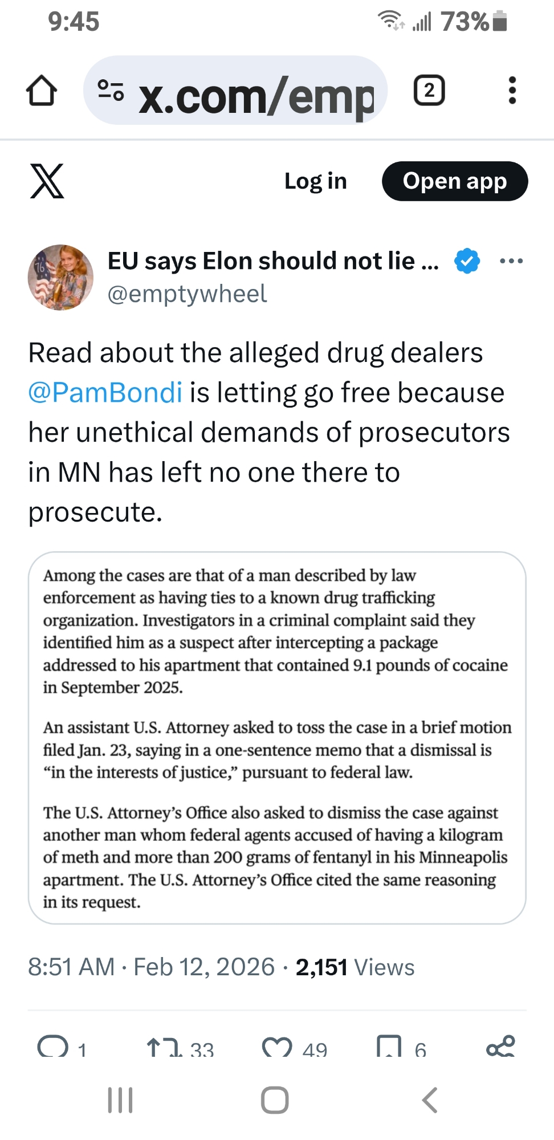Tap the browser home icon

tap(41, 91)
